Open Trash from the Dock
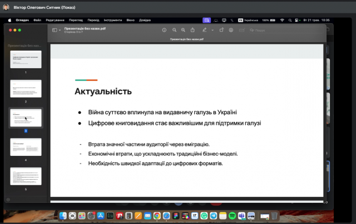 [x=274, y=216]
